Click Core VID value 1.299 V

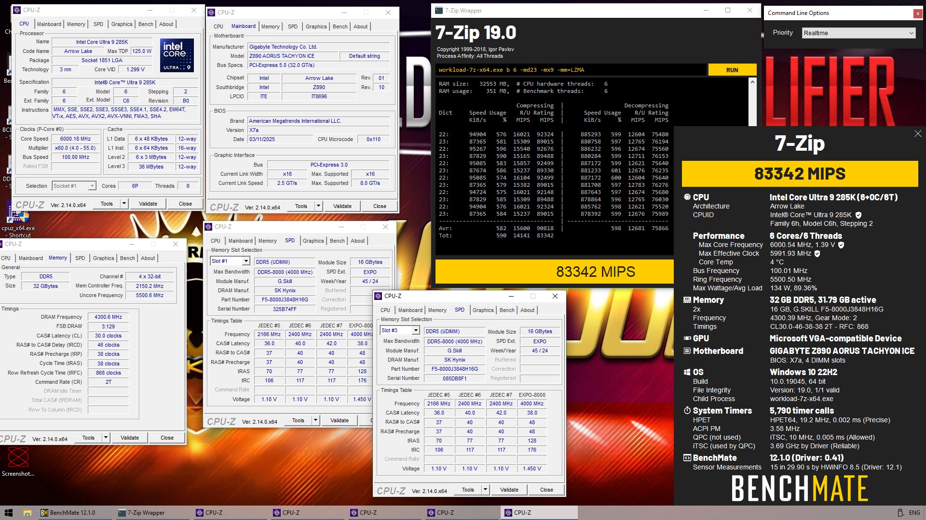135,69
